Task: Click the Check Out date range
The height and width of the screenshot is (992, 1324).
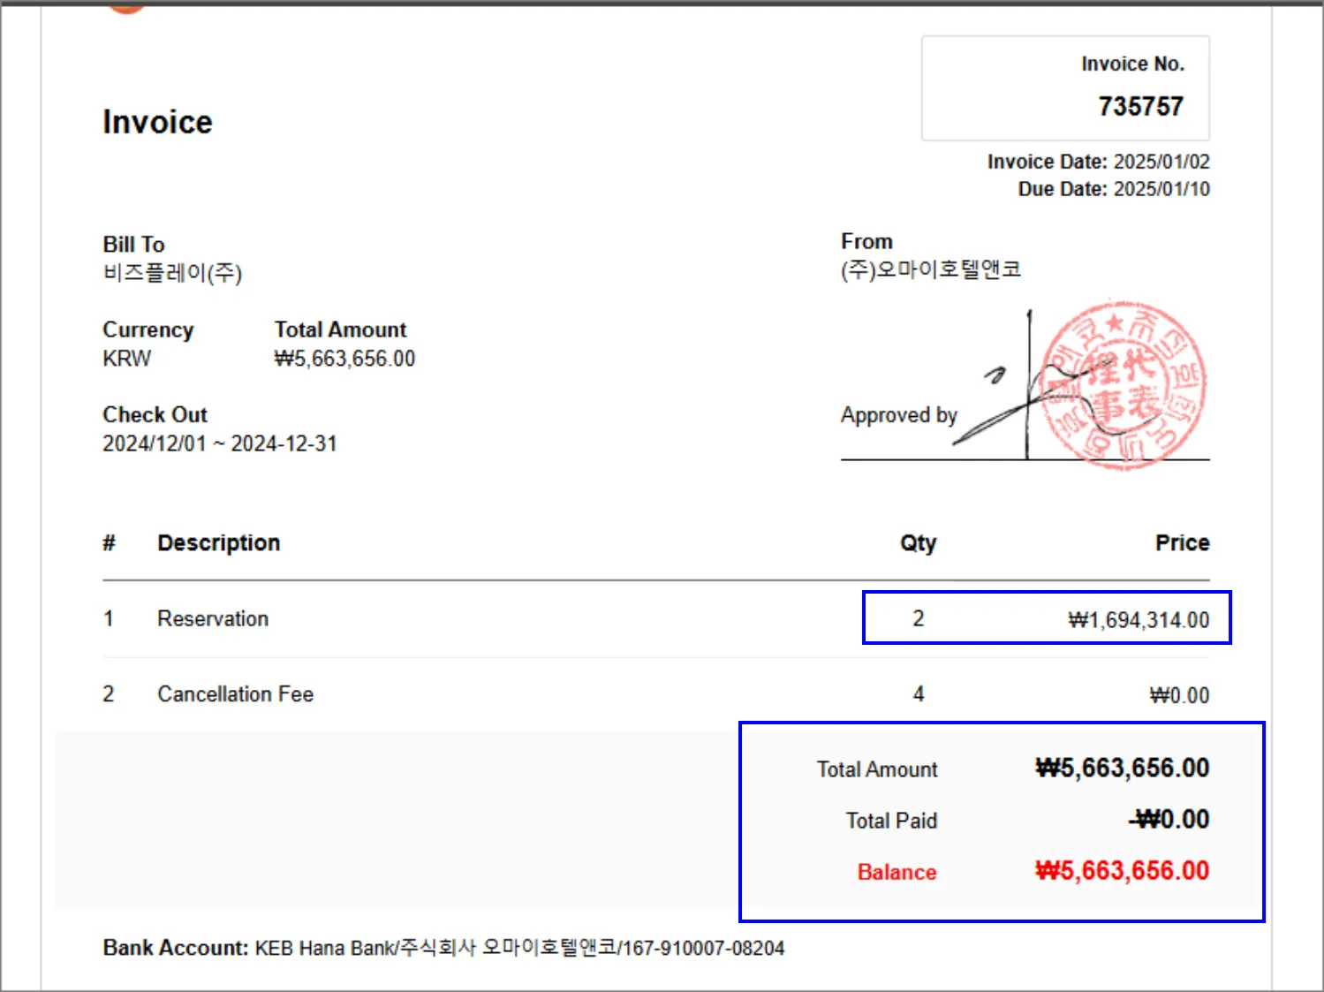Action: pos(219,443)
